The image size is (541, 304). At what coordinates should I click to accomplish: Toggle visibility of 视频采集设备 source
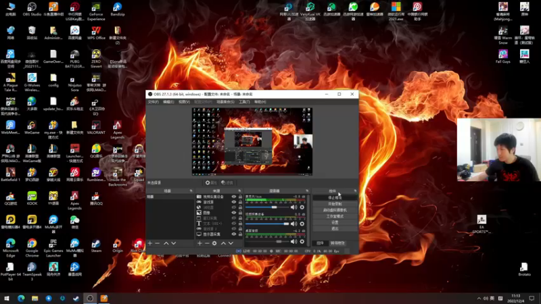pos(234,197)
